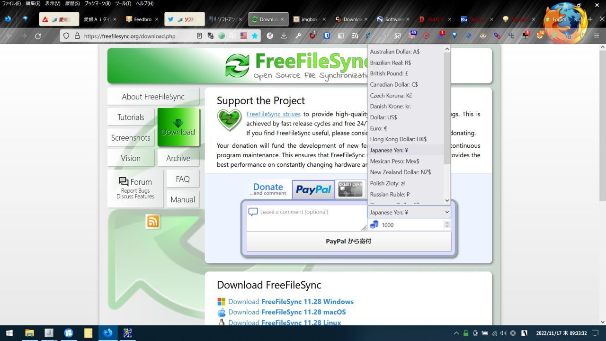The height and width of the screenshot is (341, 606).
Task: Choose Canadian Dollar: C$ currency
Action: click(x=406, y=84)
